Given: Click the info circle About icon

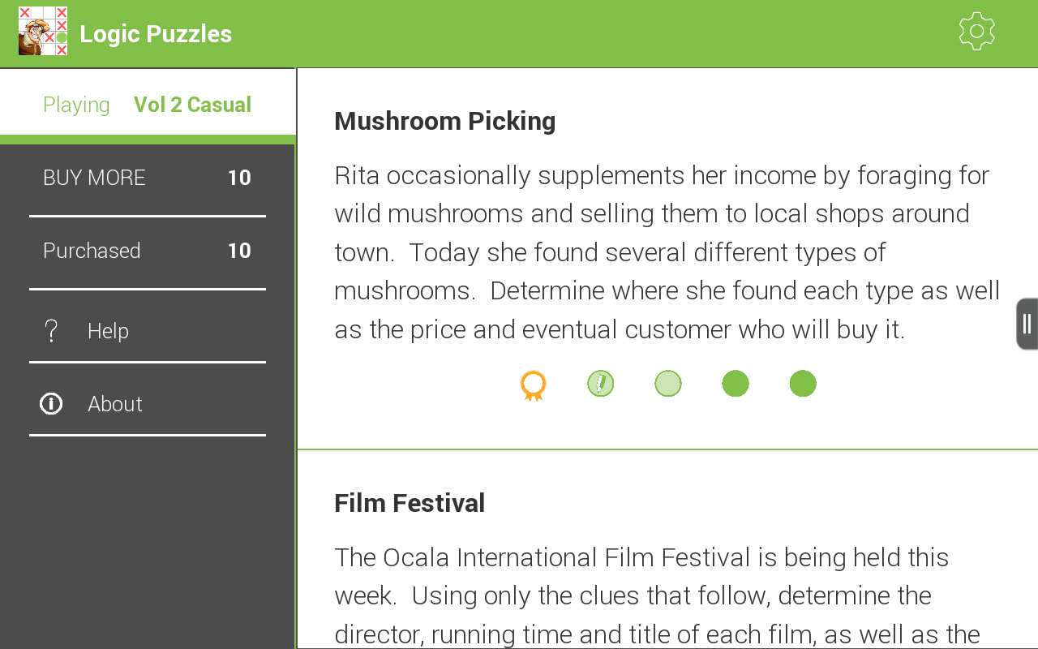Looking at the screenshot, I should click(x=51, y=404).
